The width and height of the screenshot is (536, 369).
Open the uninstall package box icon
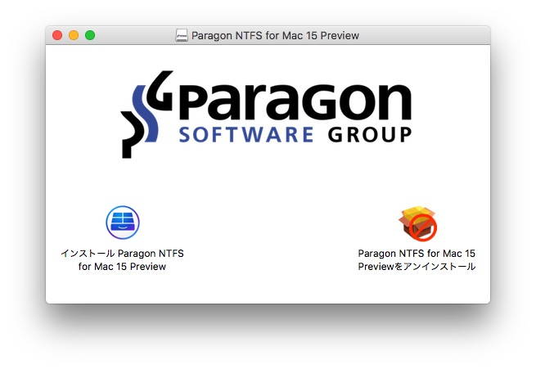(417, 223)
